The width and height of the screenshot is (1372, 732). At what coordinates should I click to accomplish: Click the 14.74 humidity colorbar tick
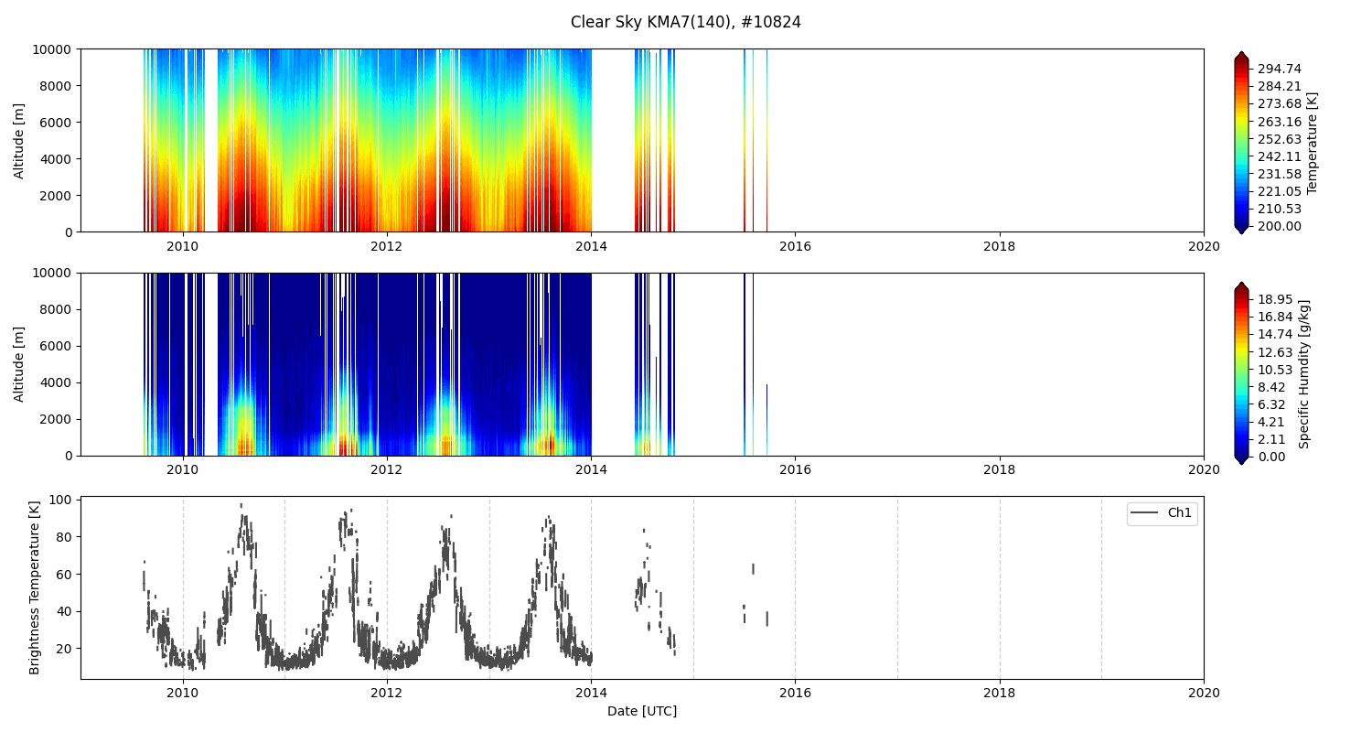pyautogui.click(x=1275, y=334)
